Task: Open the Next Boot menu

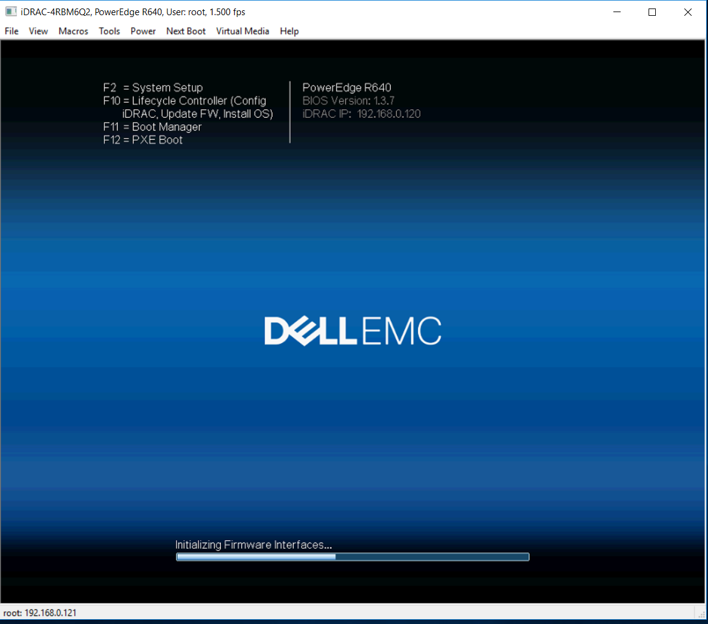Action: coord(186,31)
